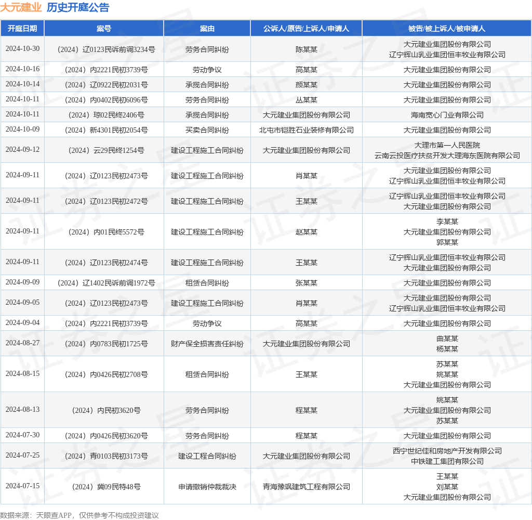The height and width of the screenshot is (520, 532).
Task: Click plaintiff 赵某某
Action: [x=307, y=232]
